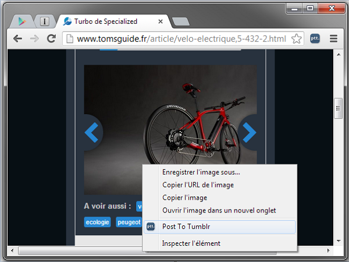Click the vertical scrollbar up arrow
This screenshot has height=262, width=349.
coord(339,55)
